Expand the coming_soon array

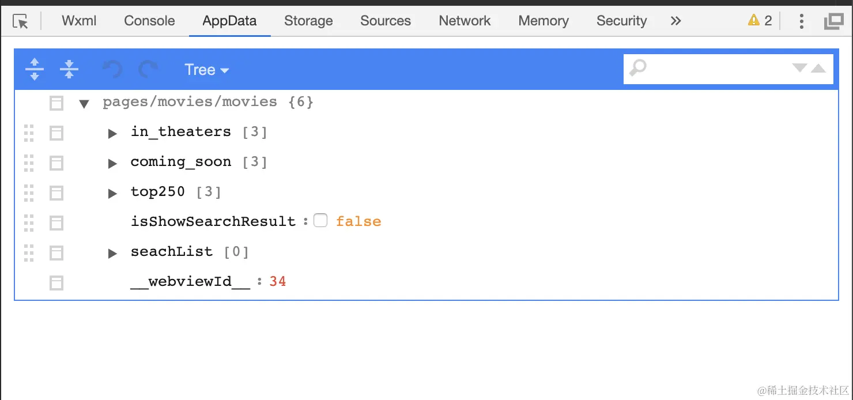click(x=113, y=163)
